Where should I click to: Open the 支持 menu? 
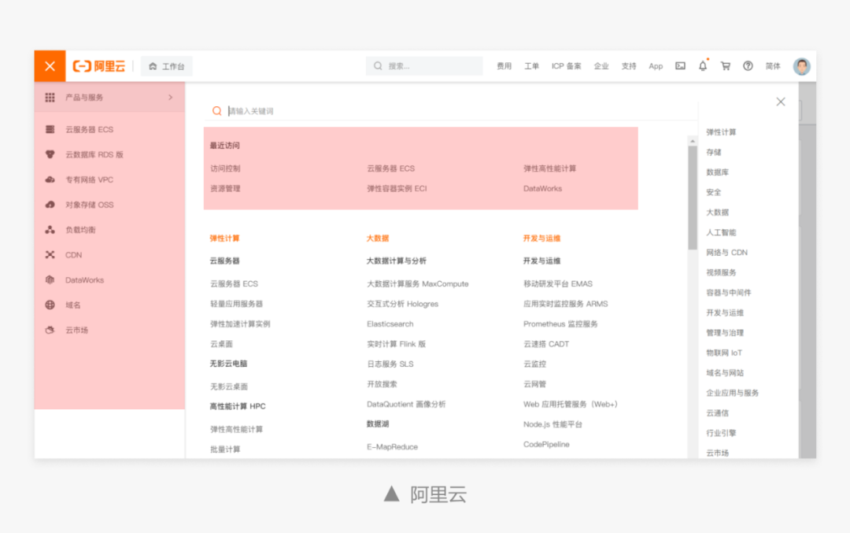pyautogui.click(x=629, y=66)
